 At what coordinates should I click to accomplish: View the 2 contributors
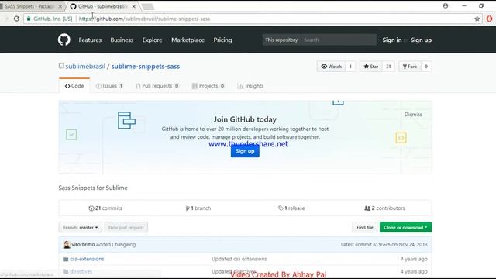pyautogui.click(x=384, y=208)
